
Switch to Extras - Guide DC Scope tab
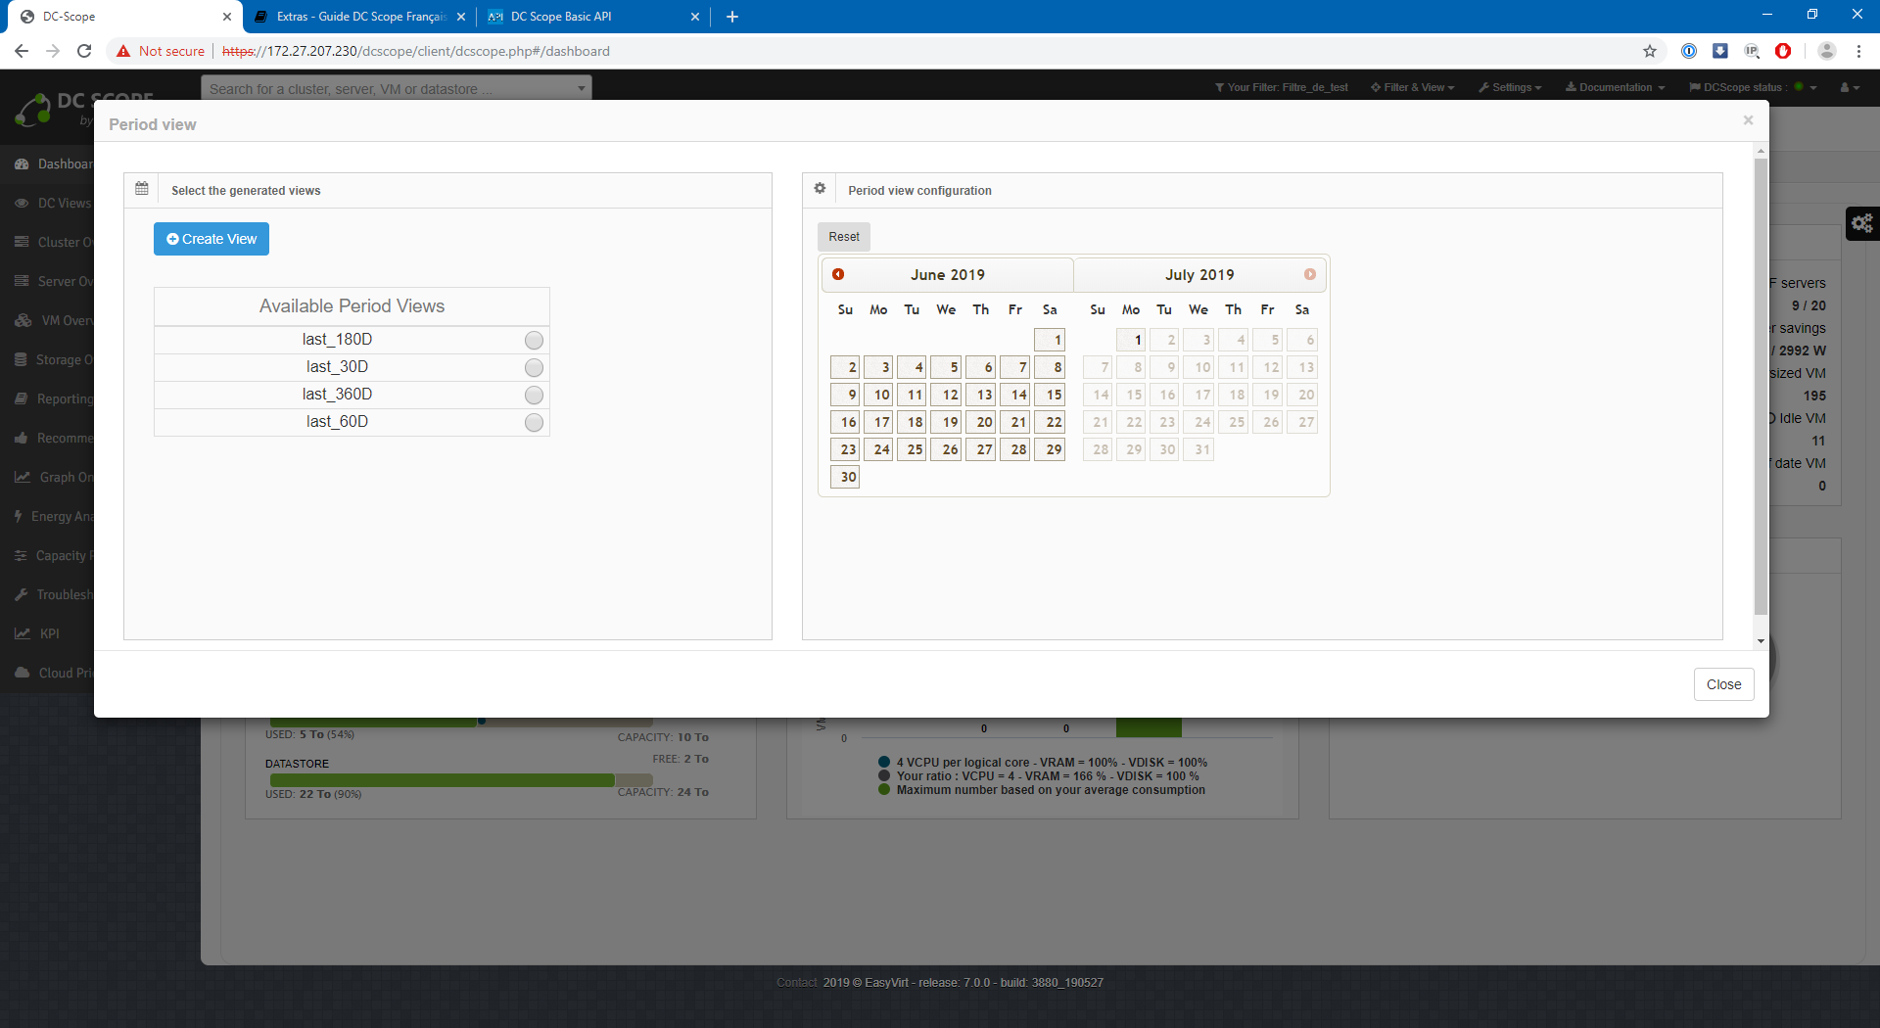(357, 17)
